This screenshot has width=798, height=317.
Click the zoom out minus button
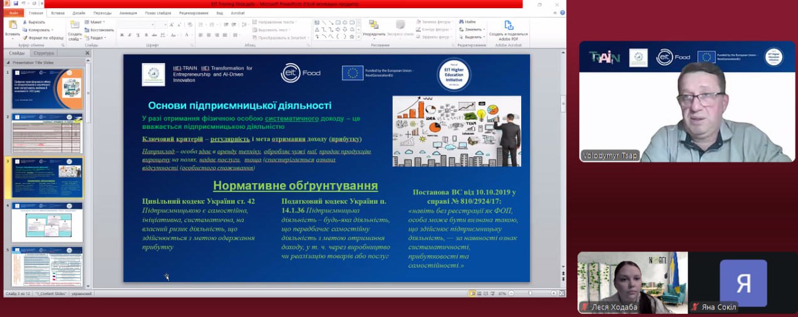click(x=511, y=293)
